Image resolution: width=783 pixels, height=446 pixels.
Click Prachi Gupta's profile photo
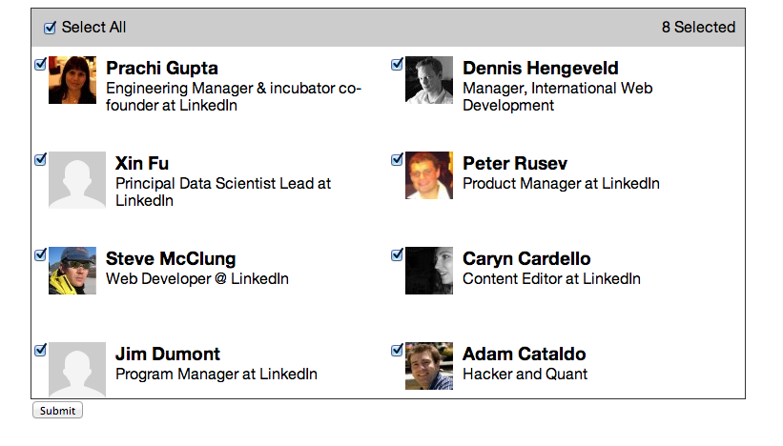[72, 80]
